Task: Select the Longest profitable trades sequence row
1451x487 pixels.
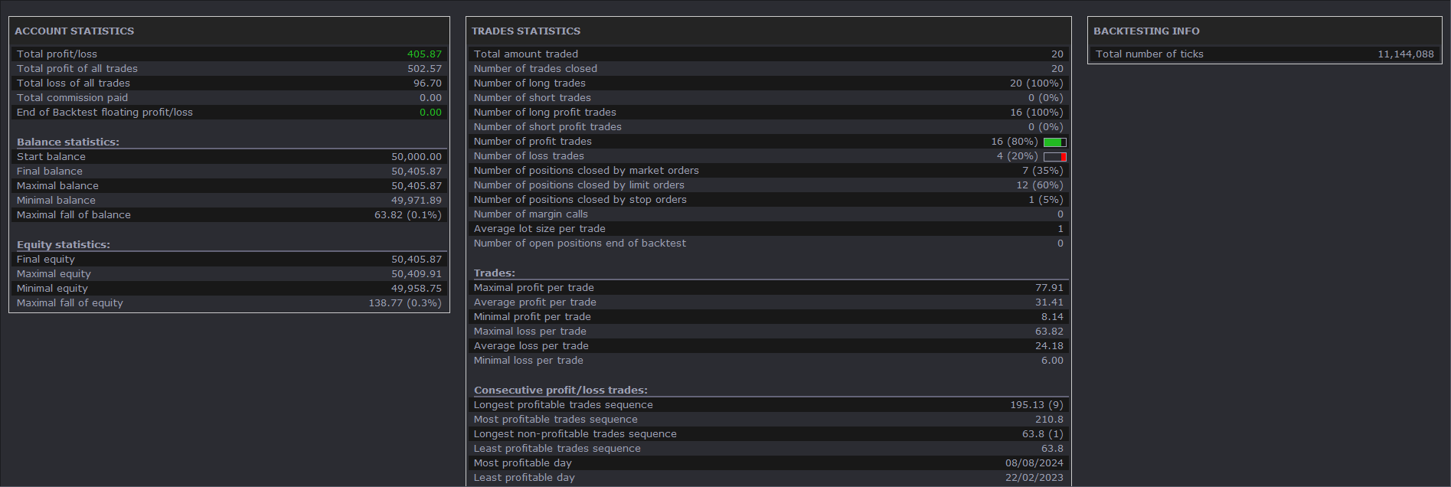Action: pos(768,405)
